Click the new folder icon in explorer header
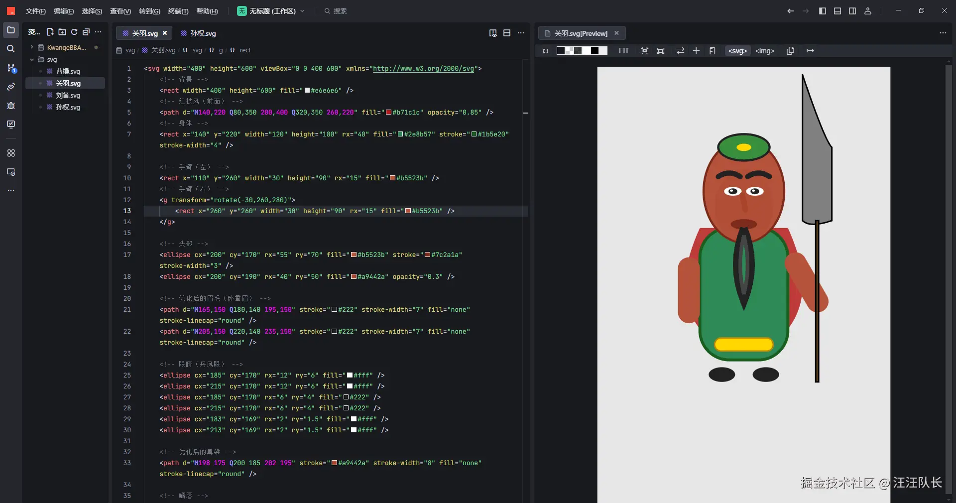 pyautogui.click(x=62, y=32)
